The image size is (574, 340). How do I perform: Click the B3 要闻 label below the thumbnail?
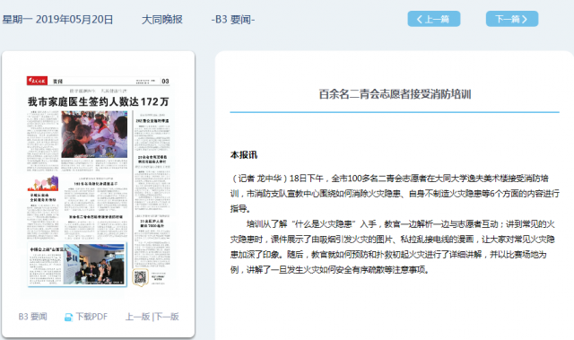32,317
